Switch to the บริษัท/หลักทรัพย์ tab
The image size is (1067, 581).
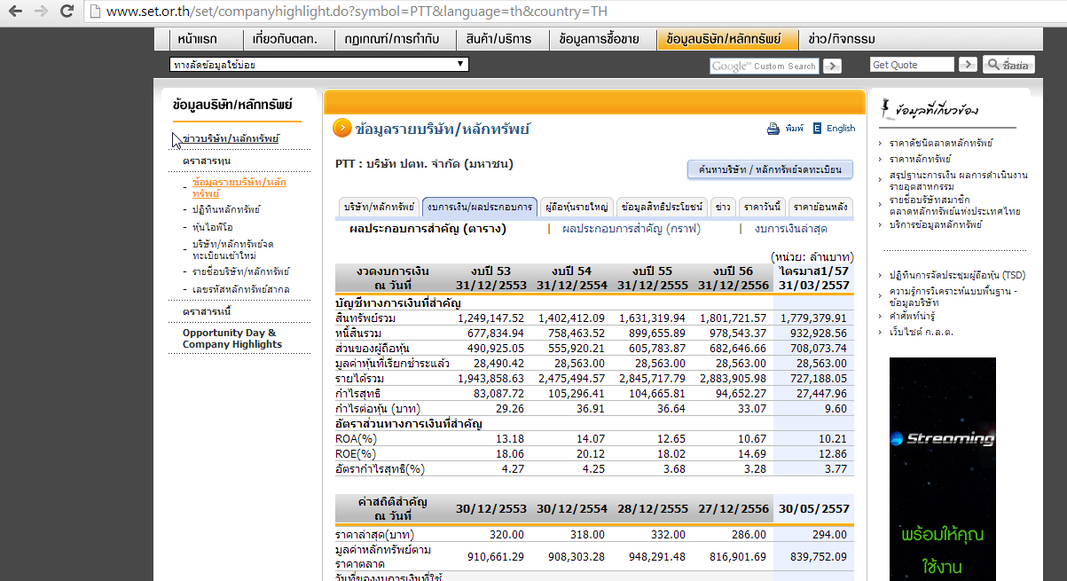click(x=379, y=207)
